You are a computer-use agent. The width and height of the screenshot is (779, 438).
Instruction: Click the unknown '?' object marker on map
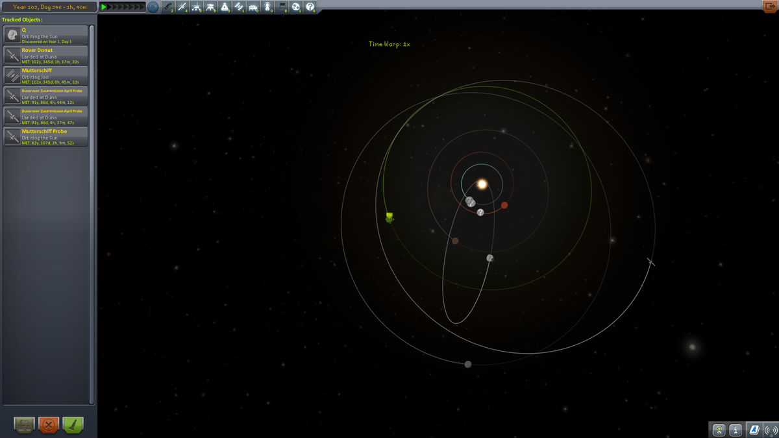480,212
